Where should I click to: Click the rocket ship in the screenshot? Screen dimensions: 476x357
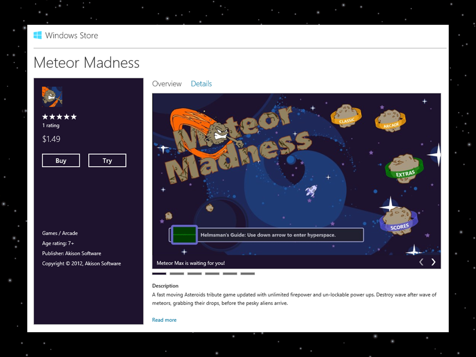[311, 190]
